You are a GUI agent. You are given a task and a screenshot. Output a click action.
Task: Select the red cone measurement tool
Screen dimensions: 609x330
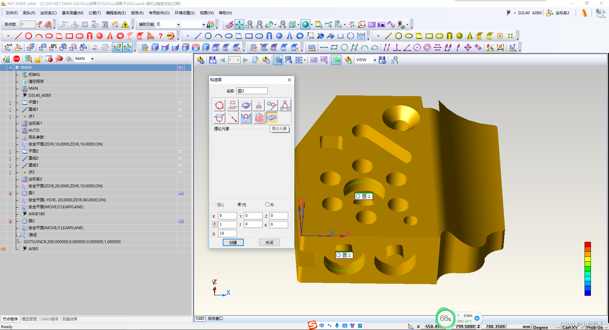(110, 36)
